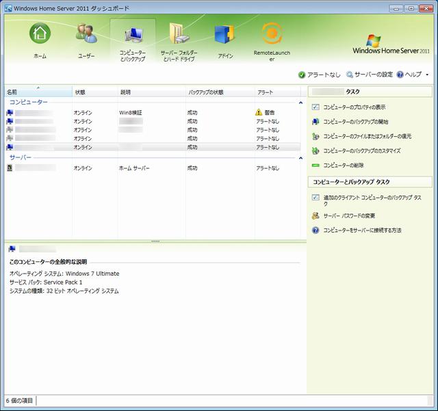
Task: Open サーバー フォルダーとハード ドライブ icon
Action: [179, 34]
